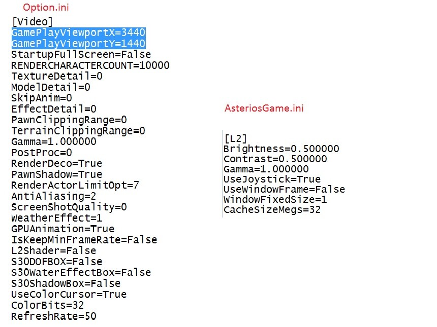Image resolution: width=437 pixels, height=327 pixels.
Task: Click the [Video] section header line
Action: (x=32, y=22)
